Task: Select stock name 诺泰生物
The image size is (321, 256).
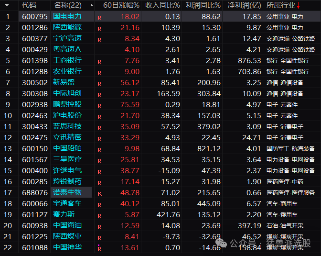Action: click(67, 192)
